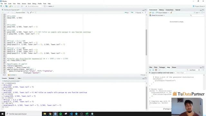Open the Global Environment dropdown
This screenshot has width=206, height=116.
click(157, 15)
